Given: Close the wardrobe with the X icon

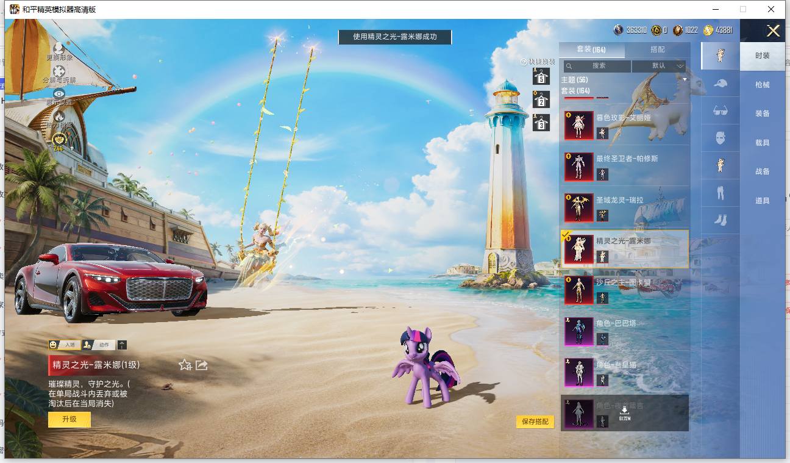Looking at the screenshot, I should (x=773, y=31).
